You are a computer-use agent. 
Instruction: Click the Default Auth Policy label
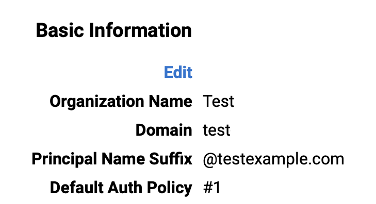pyautogui.click(x=121, y=188)
